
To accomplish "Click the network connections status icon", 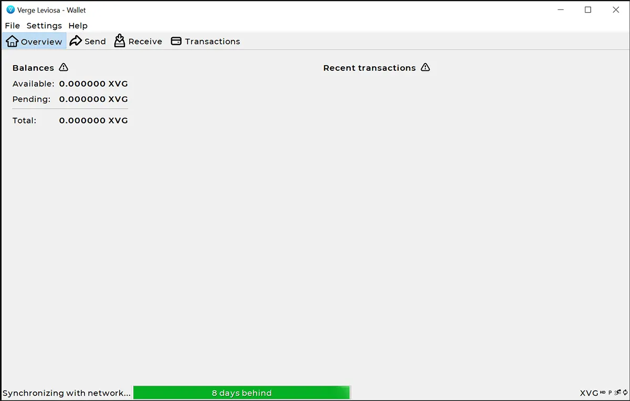I will pyautogui.click(x=617, y=392).
